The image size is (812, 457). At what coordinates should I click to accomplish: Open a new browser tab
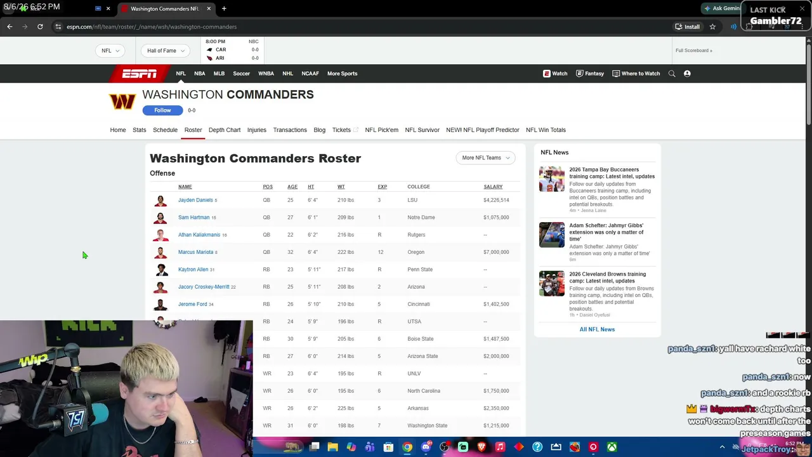[224, 9]
